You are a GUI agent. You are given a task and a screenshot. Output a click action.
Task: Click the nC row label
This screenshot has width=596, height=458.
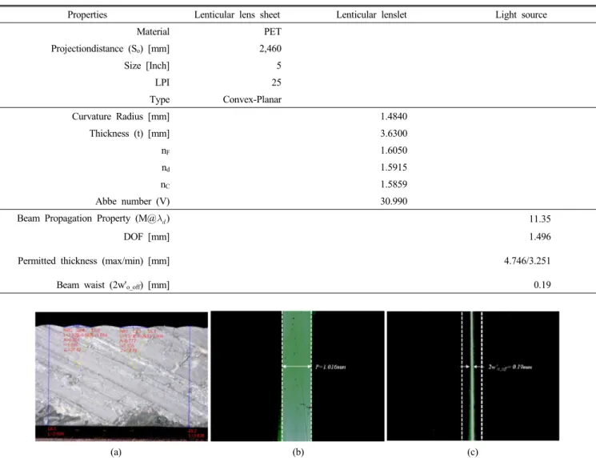tap(165, 185)
